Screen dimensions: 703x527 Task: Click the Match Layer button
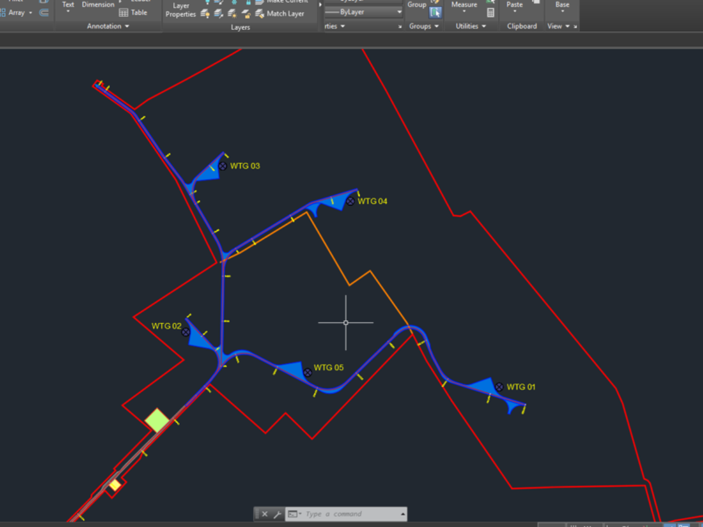coord(280,13)
